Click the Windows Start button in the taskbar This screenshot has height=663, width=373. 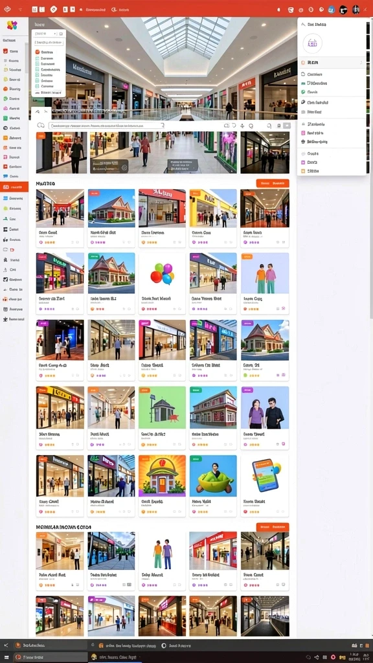(6, 658)
